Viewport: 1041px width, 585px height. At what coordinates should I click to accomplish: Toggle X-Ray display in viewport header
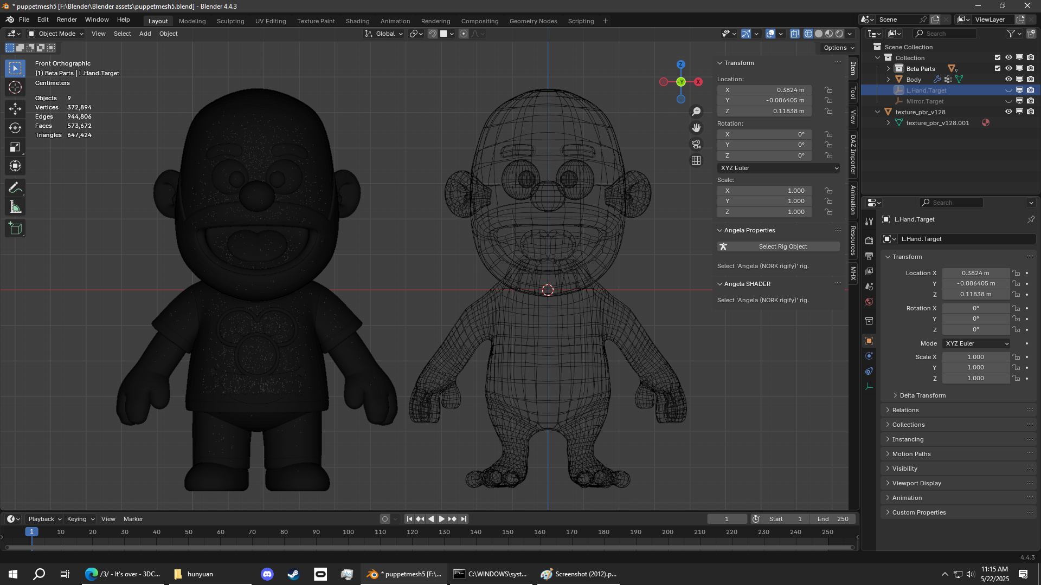click(x=794, y=34)
